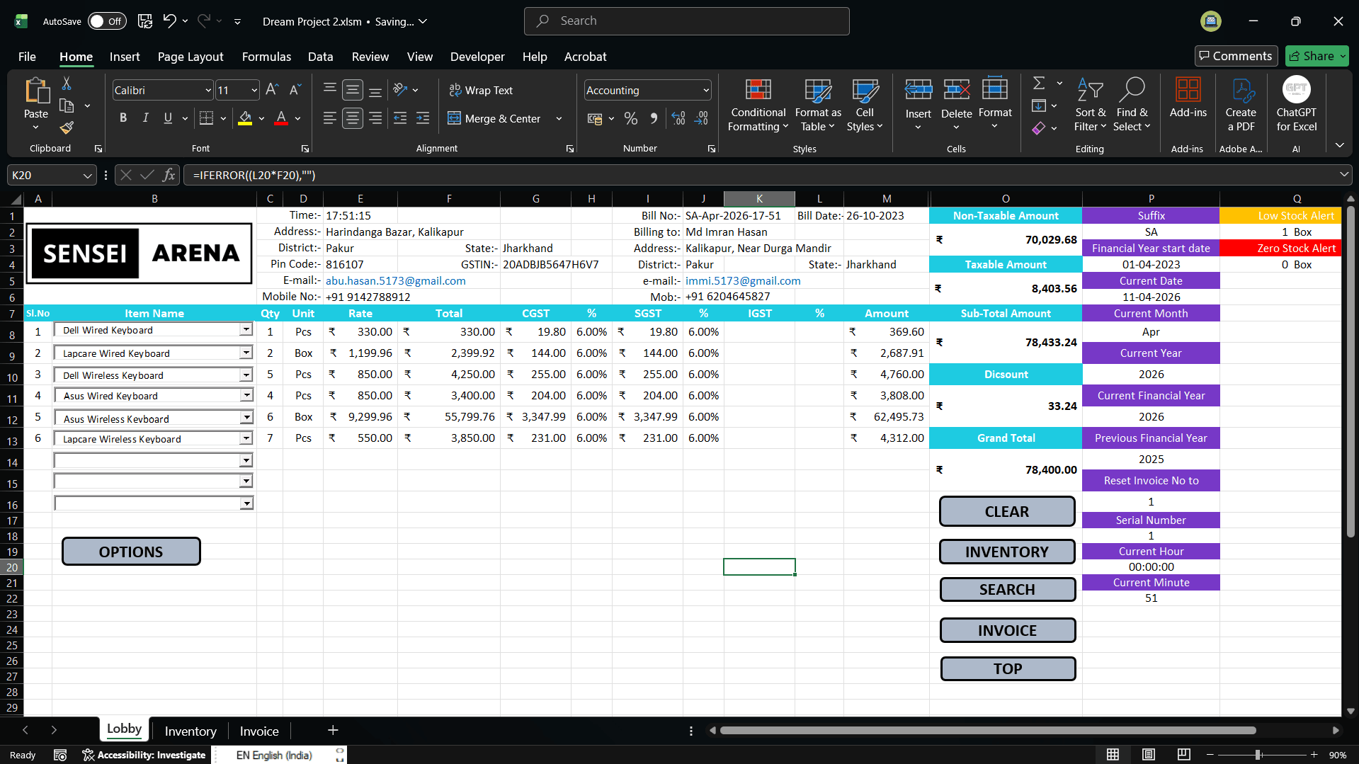
Task: Open Dell Wired Keyboard item dropdown
Action: click(x=246, y=330)
